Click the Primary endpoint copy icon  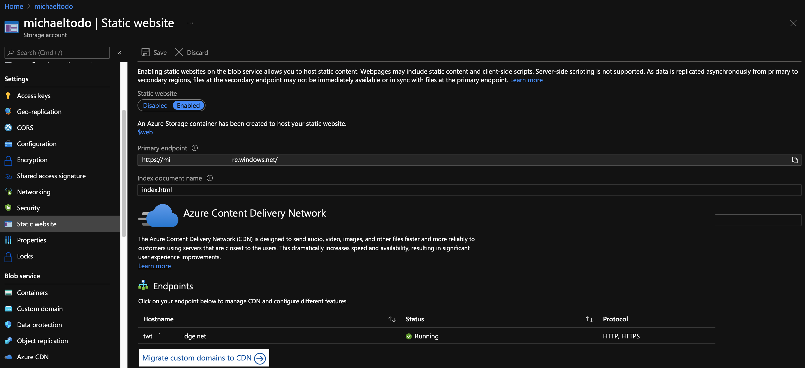coord(795,159)
